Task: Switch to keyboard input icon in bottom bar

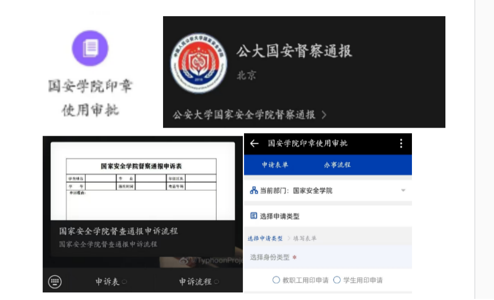Action: pos(55,282)
